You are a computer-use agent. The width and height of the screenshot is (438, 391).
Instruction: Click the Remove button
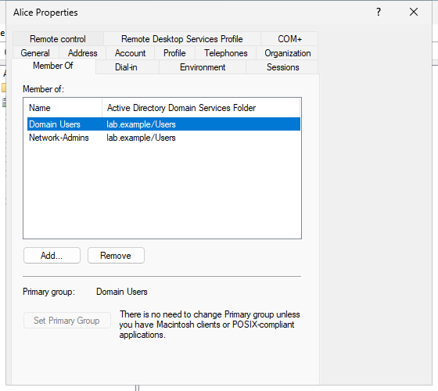pos(116,255)
